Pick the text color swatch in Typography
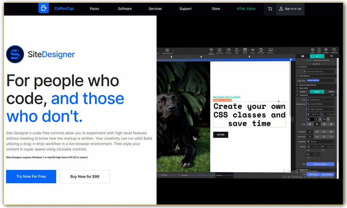This screenshot has width=347, height=208. [312, 119]
